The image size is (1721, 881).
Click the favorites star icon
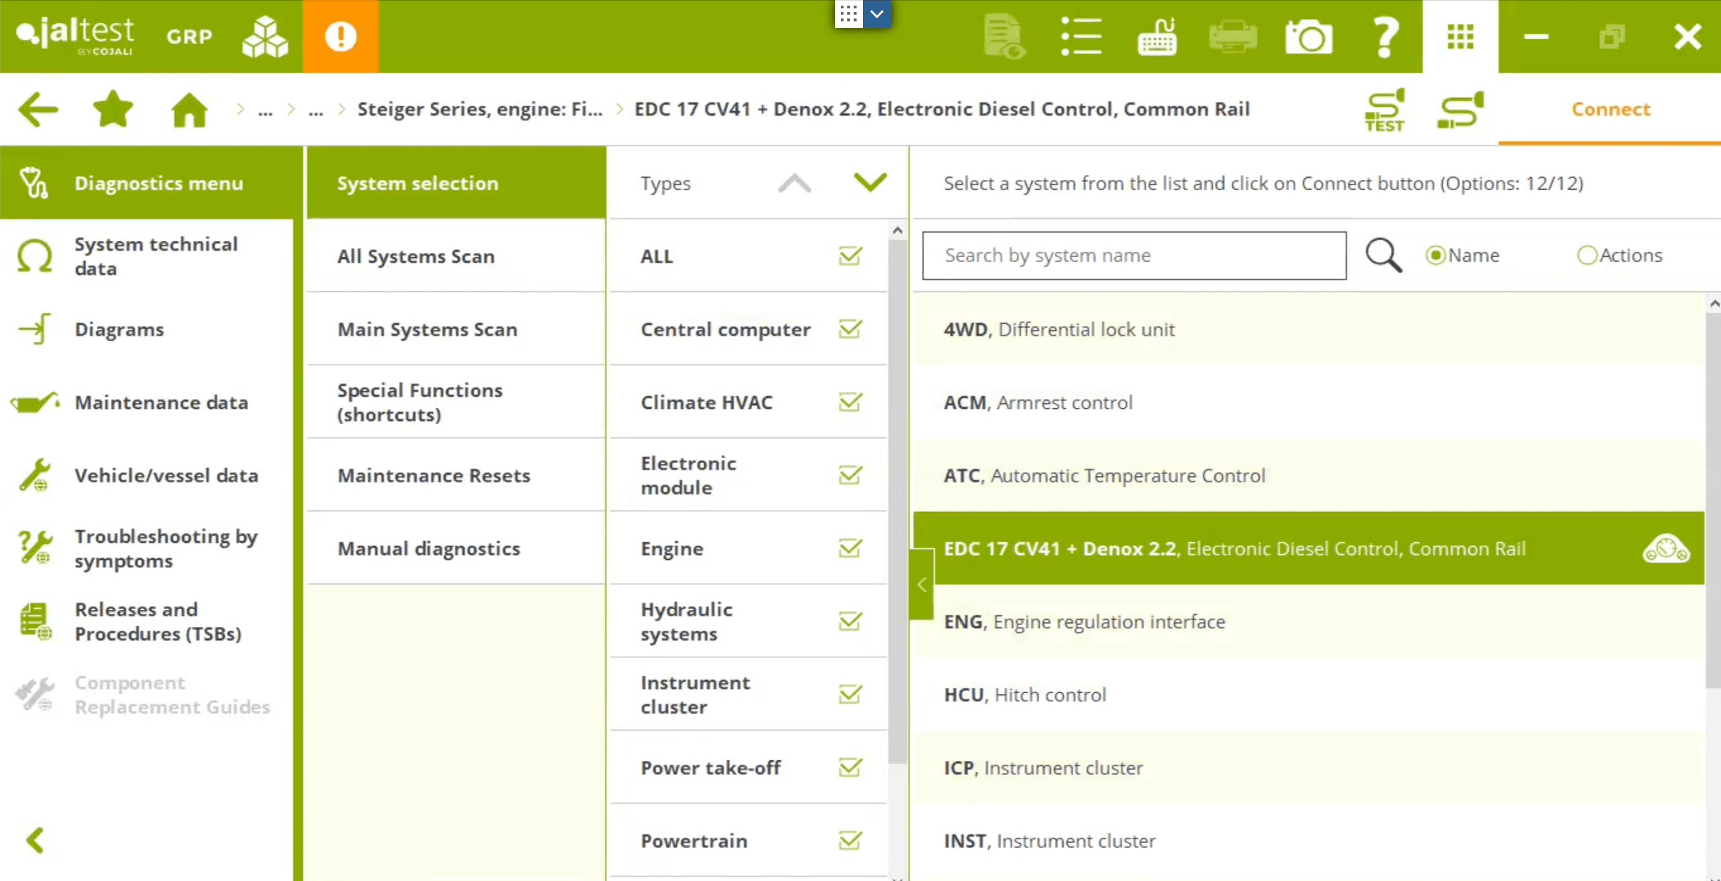tap(112, 109)
